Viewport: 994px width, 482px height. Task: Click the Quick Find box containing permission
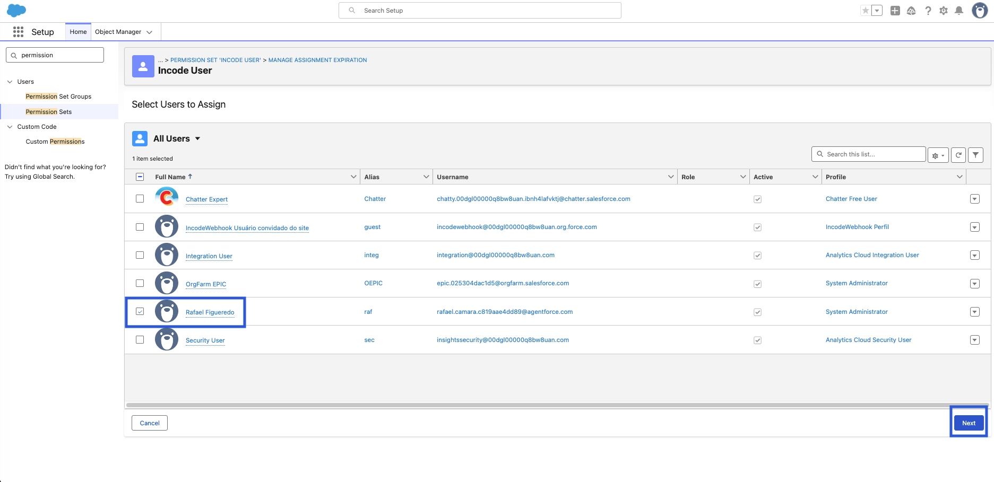tap(55, 55)
